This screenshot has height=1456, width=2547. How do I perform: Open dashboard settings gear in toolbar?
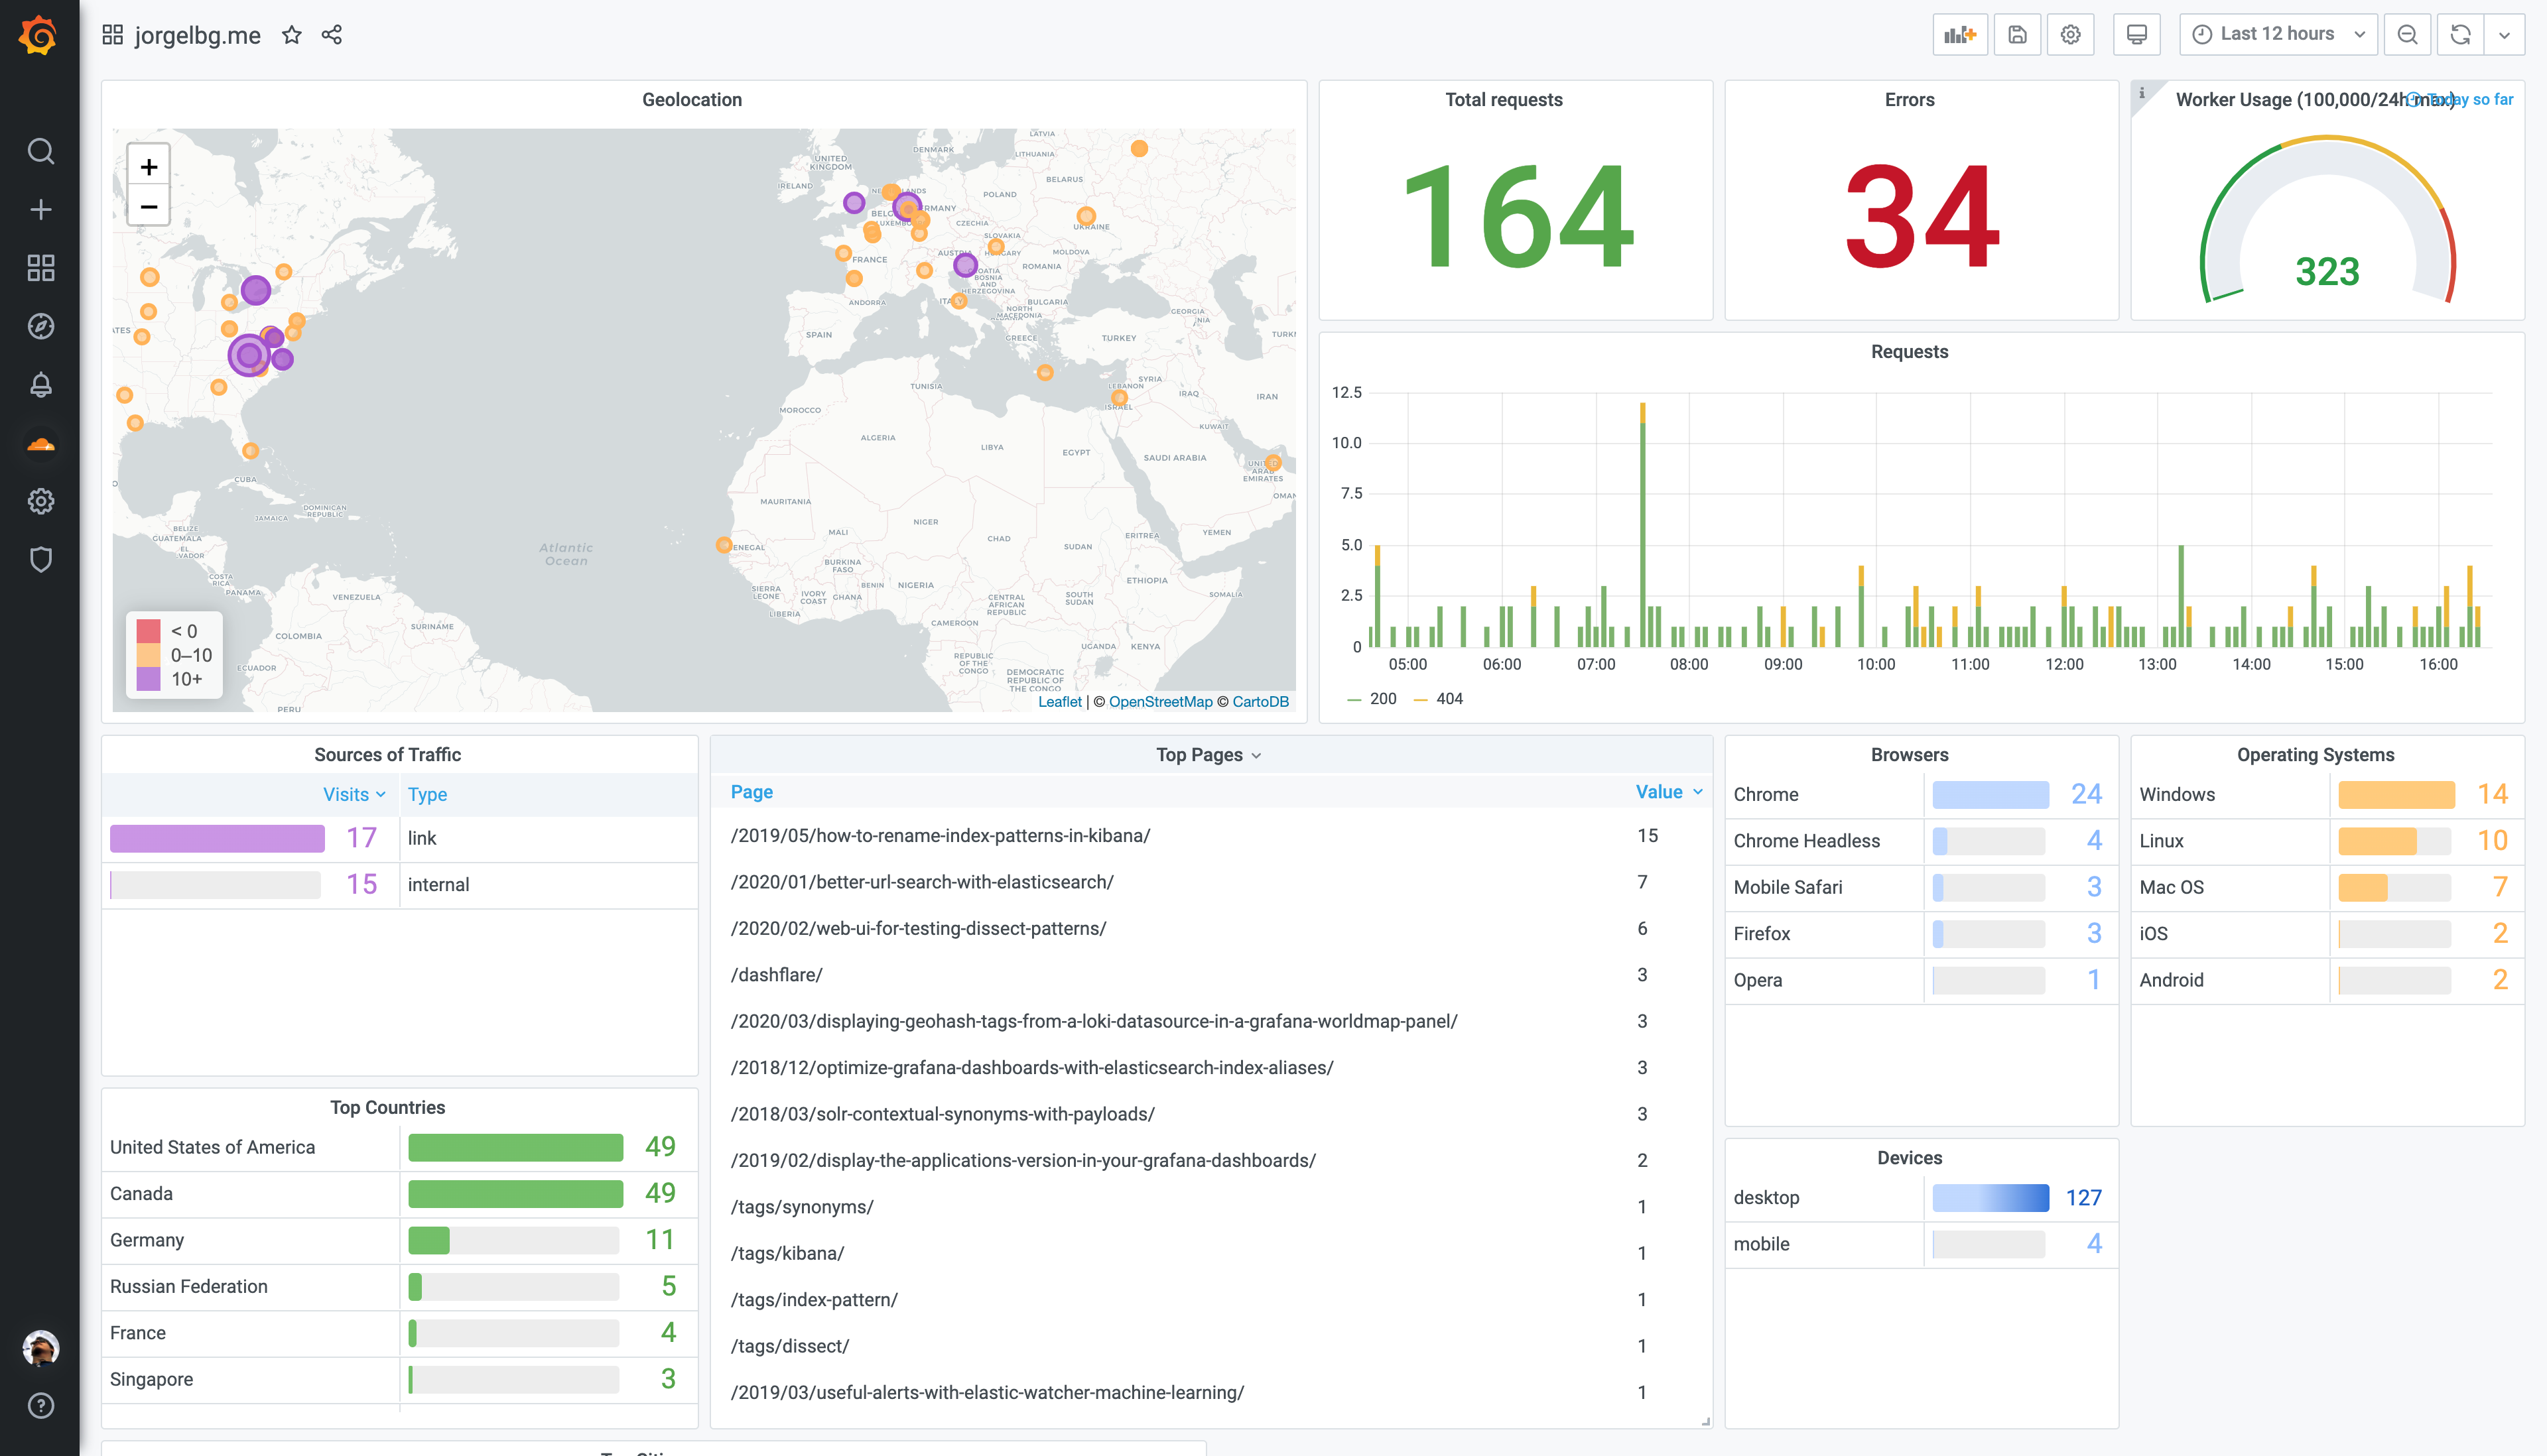[x=2071, y=35]
